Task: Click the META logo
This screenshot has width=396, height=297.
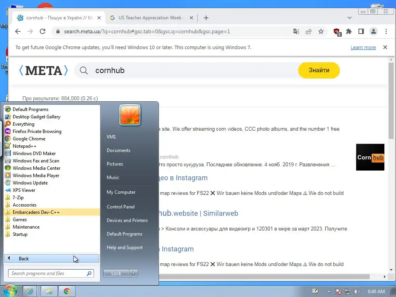Action: click(44, 70)
